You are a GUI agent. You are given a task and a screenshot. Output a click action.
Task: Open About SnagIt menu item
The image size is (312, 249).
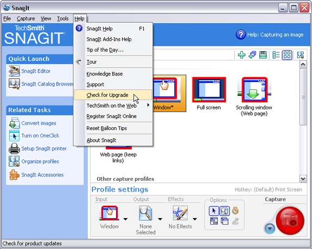113,140
